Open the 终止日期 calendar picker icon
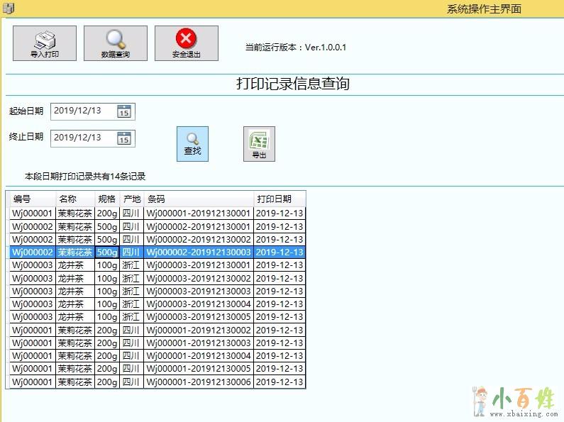Viewport: 564px width, 422px height. (124, 138)
